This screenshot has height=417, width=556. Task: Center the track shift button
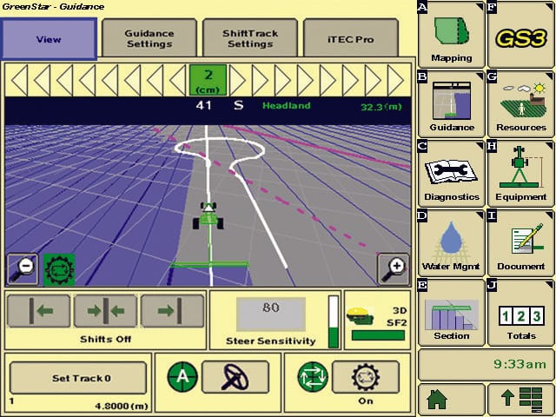point(105,311)
